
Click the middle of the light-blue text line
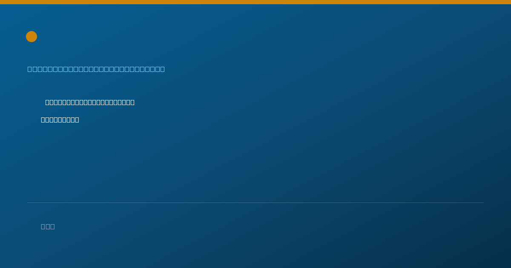tap(96, 69)
